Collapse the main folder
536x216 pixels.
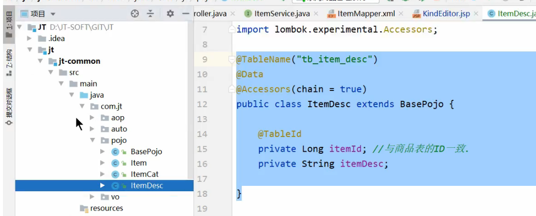point(61,84)
